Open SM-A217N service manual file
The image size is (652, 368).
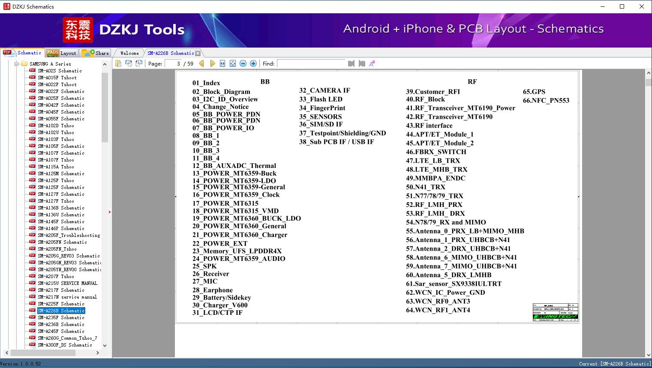click(x=67, y=297)
